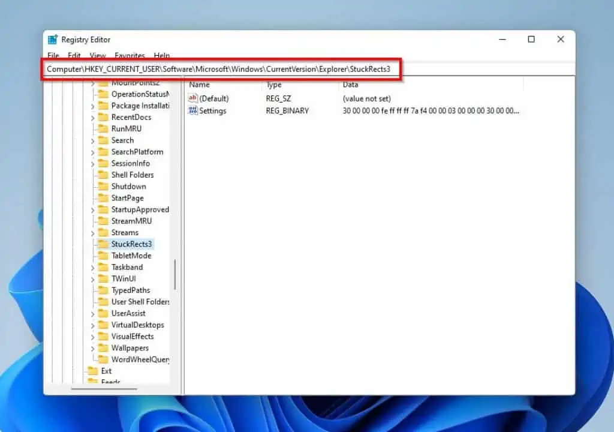Image resolution: width=614 pixels, height=432 pixels.
Task: Expand the VirtualDesktops key arrow
Action: click(92, 325)
